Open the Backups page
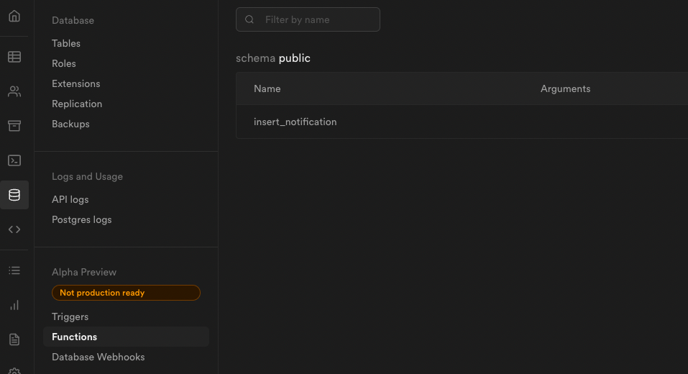688x374 pixels. coord(70,124)
